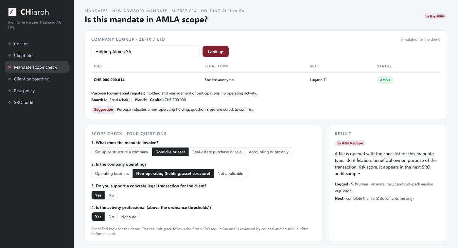
Task: Select Not sure for professional activity
Action: point(129,217)
